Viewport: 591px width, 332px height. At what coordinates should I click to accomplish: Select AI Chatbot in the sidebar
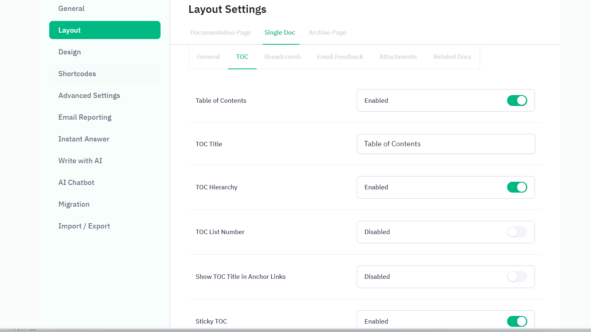coord(76,183)
